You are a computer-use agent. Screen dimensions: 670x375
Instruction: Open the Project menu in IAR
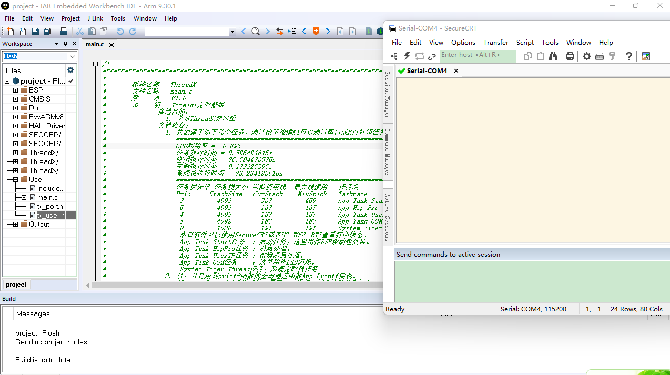[x=70, y=18]
